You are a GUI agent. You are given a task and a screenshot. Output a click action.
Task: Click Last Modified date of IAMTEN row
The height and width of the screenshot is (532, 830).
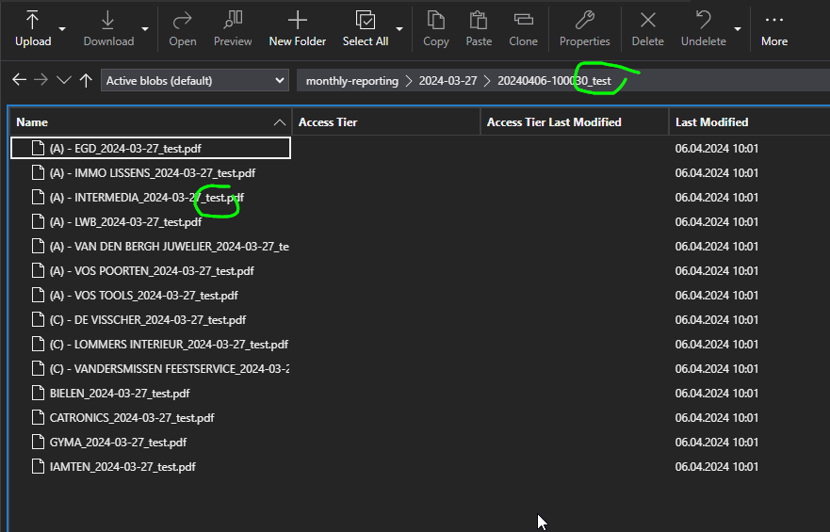pos(717,466)
